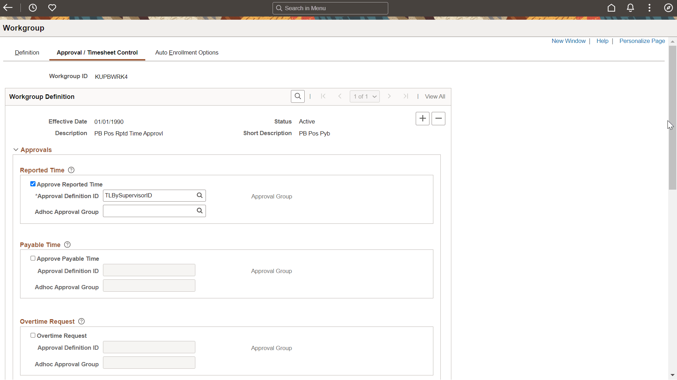Image resolution: width=677 pixels, height=380 pixels.
Task: Click the vertical page scrollbar thumb
Action: pyautogui.click(x=672, y=118)
